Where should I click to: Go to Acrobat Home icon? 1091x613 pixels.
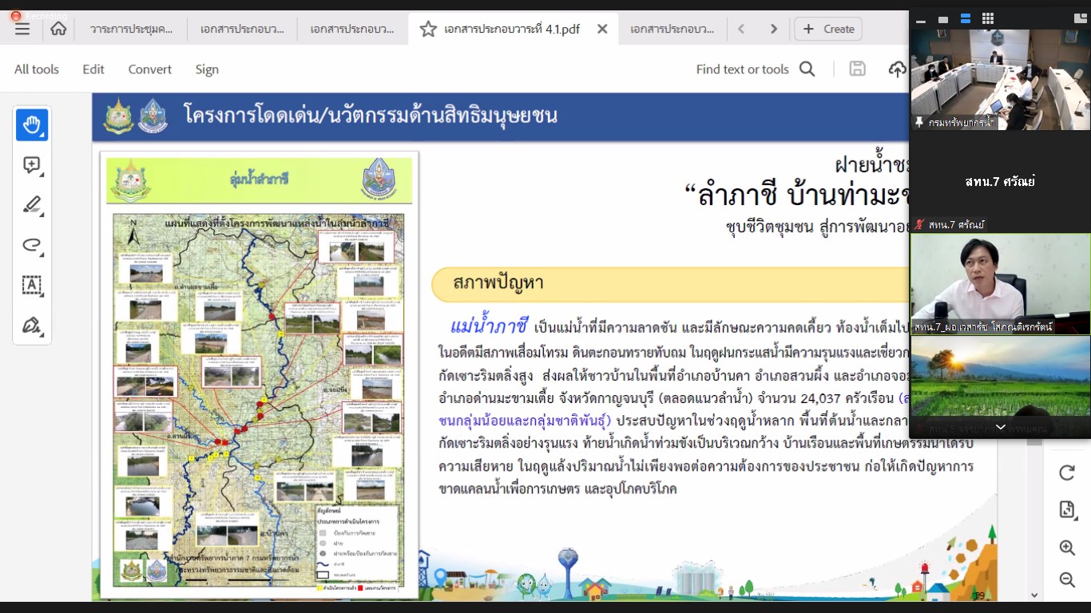click(x=58, y=29)
